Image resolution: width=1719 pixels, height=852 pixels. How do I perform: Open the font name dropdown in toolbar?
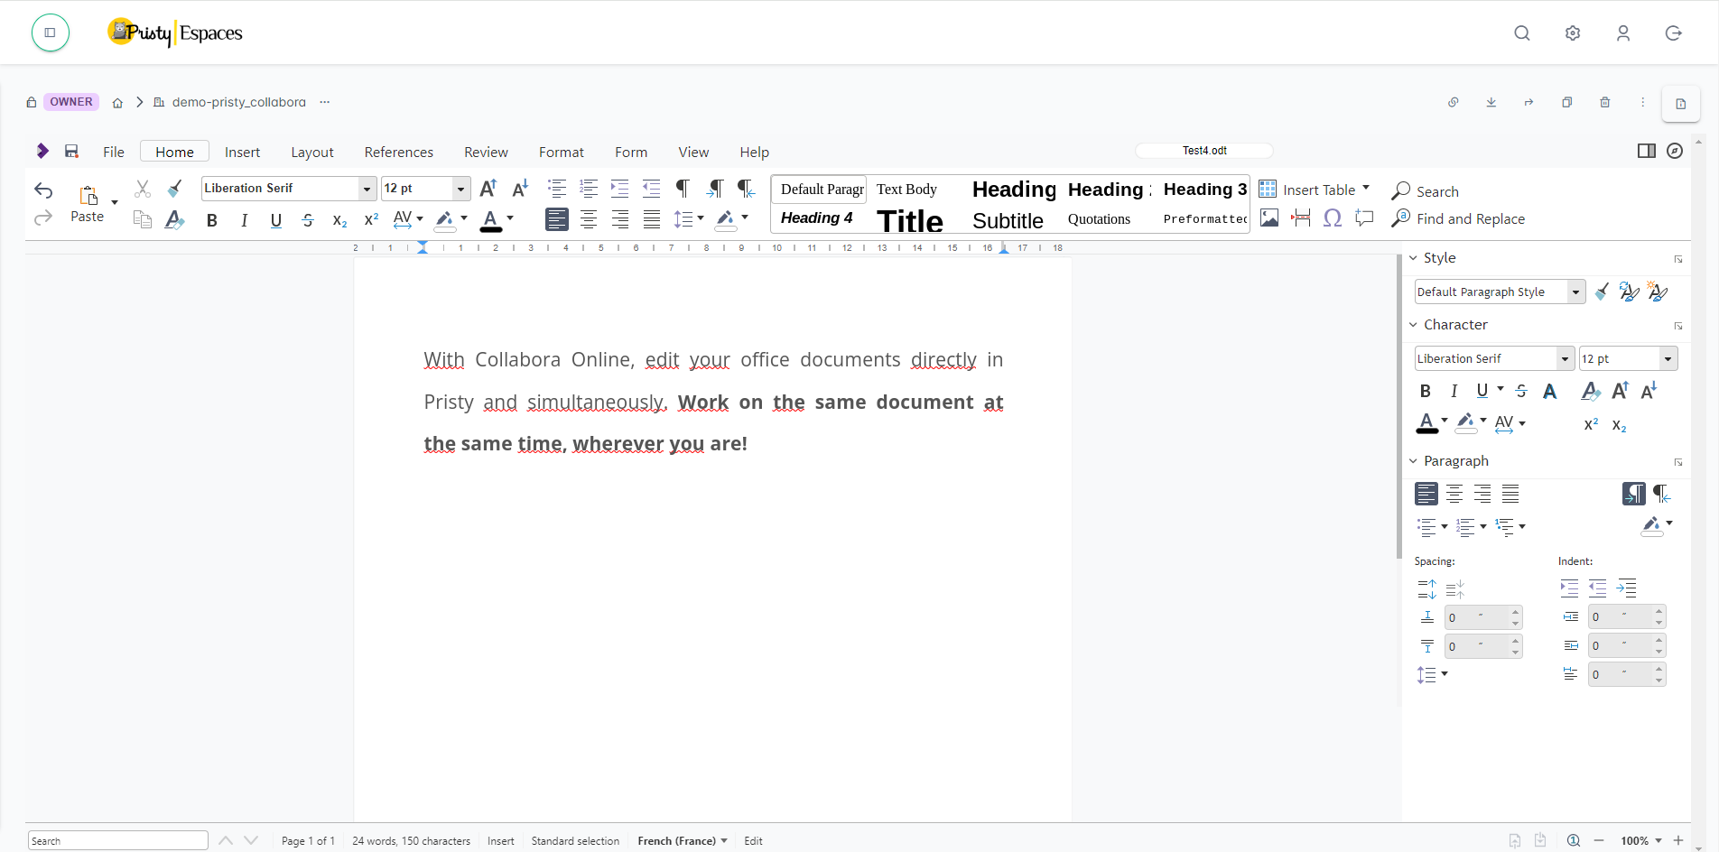367,189
